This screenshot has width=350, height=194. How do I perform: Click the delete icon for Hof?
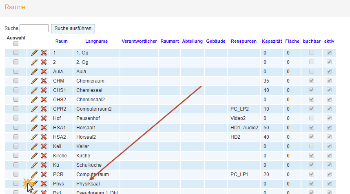coord(44,118)
